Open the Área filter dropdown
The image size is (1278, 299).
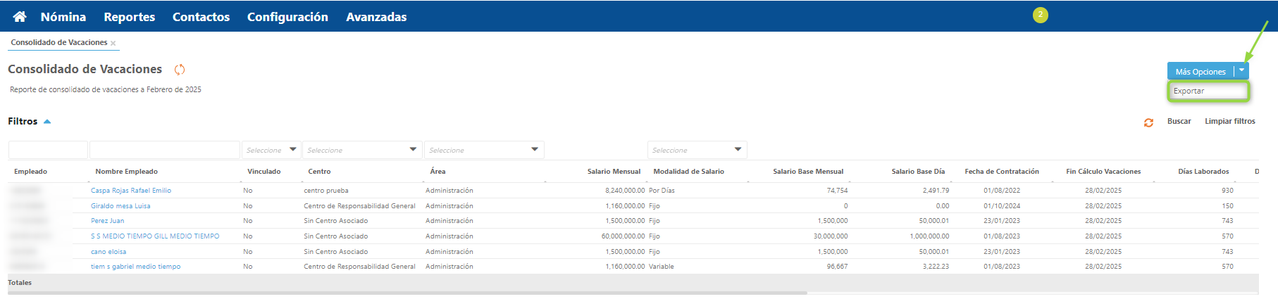(483, 150)
